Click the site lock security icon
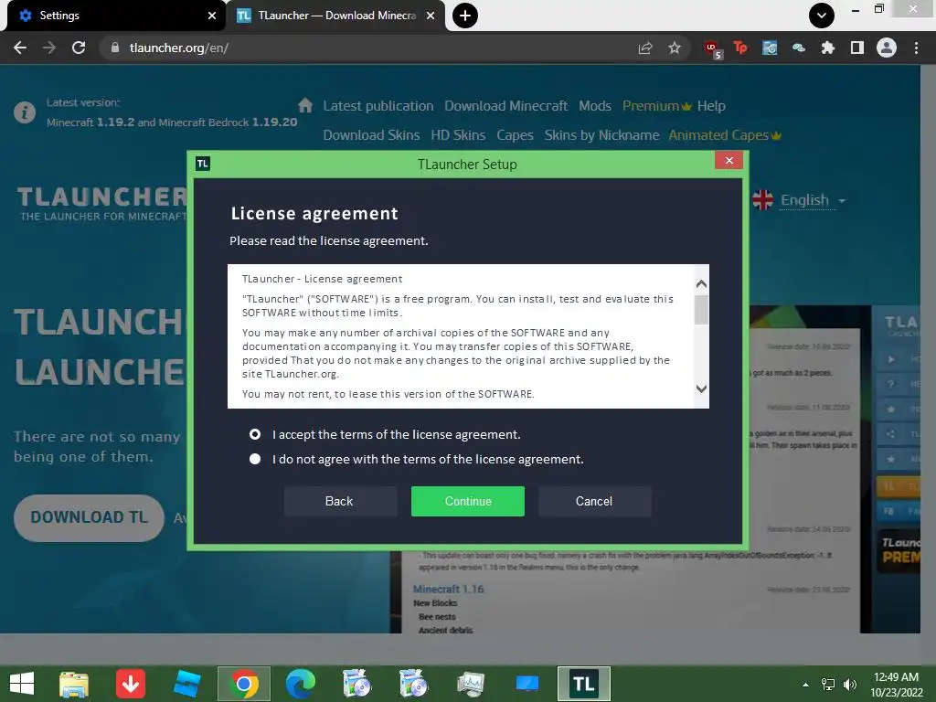Viewport: 936px width, 702px height. [115, 48]
